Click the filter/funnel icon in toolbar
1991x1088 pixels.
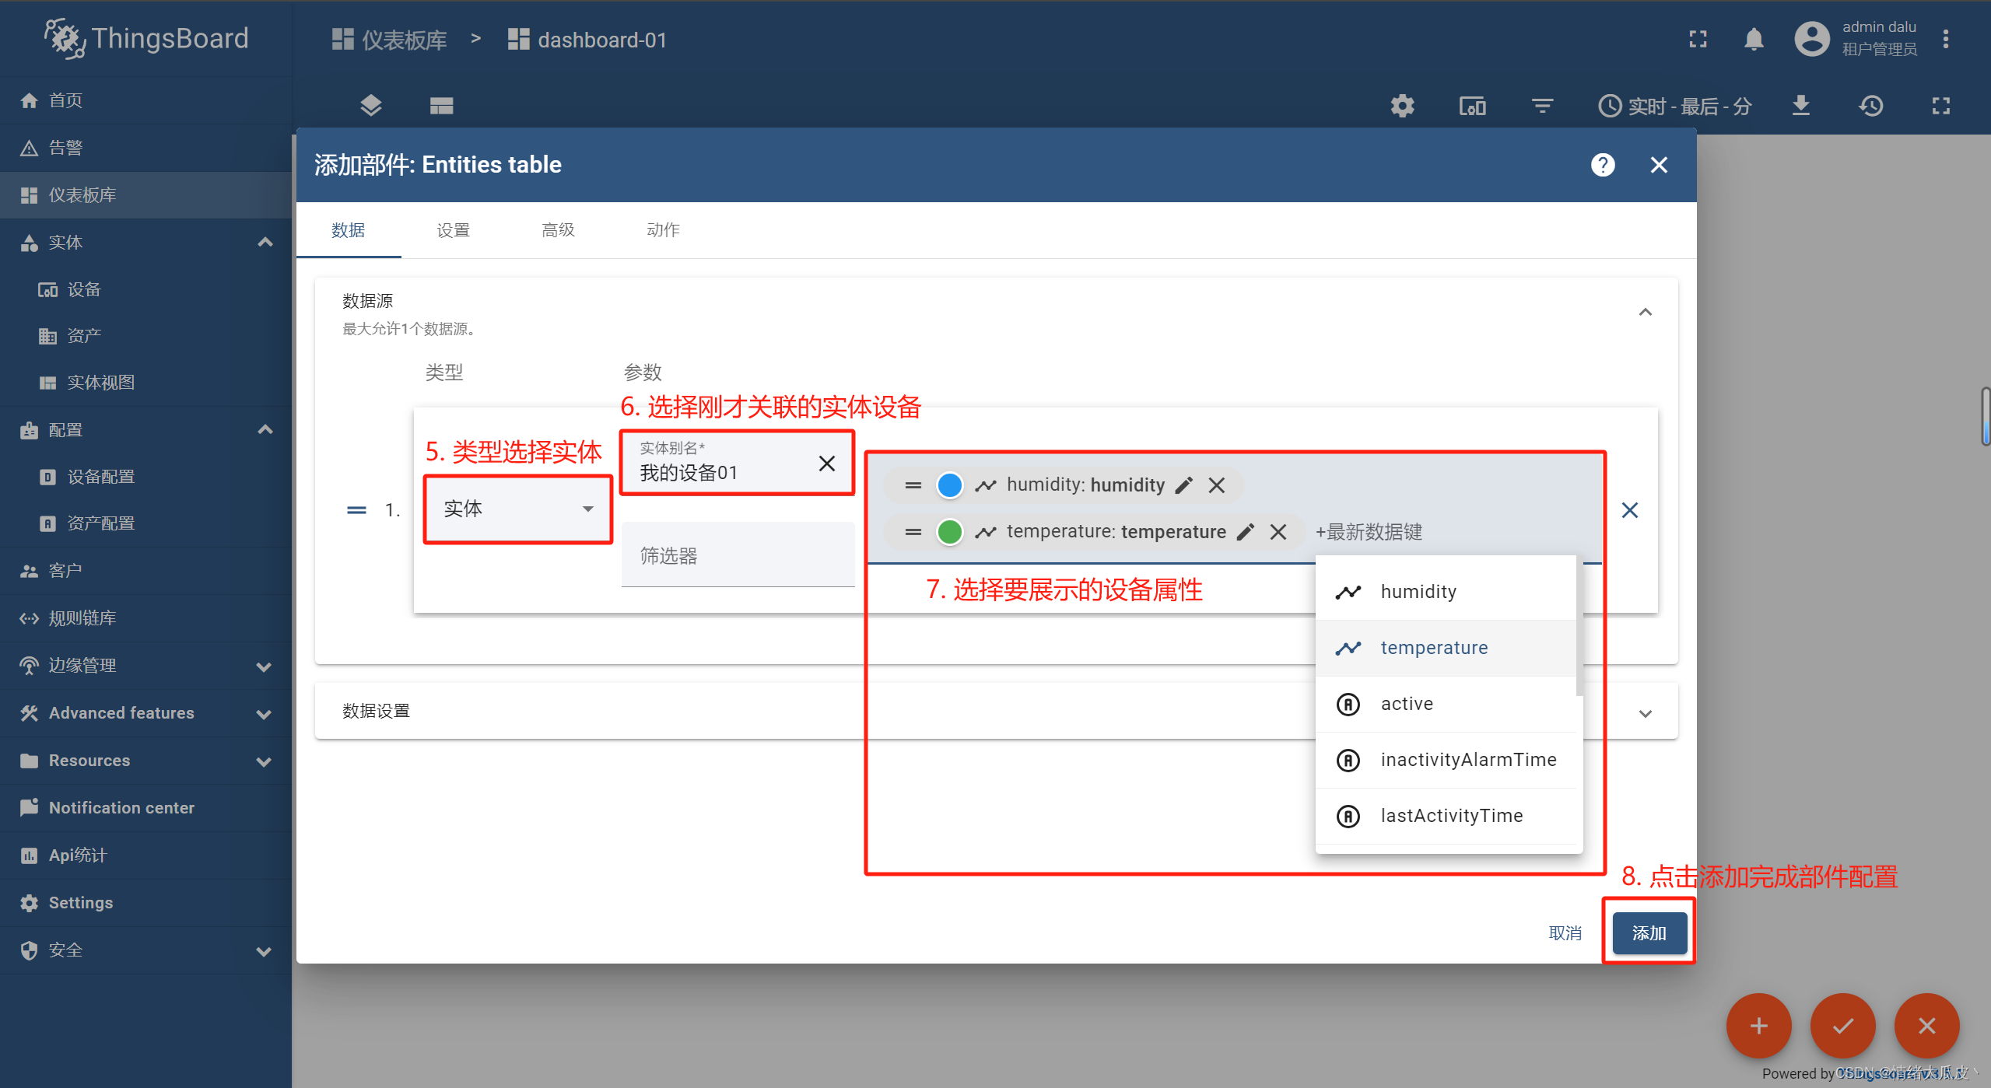click(x=1542, y=104)
